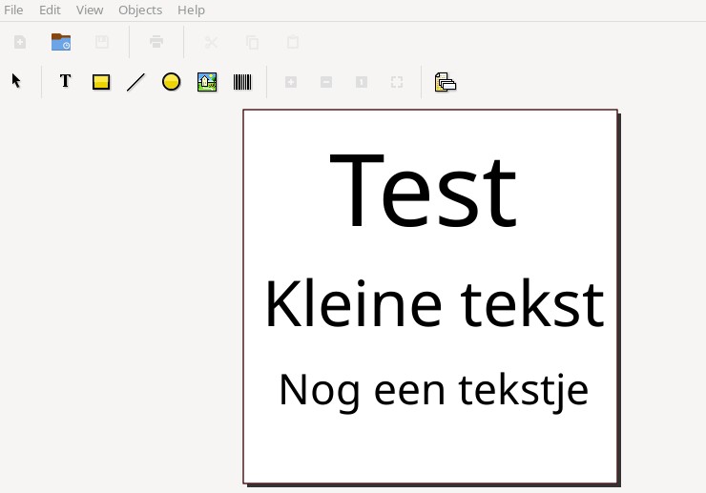
Task: Pick the yellow Box drawing tool
Action: point(101,82)
